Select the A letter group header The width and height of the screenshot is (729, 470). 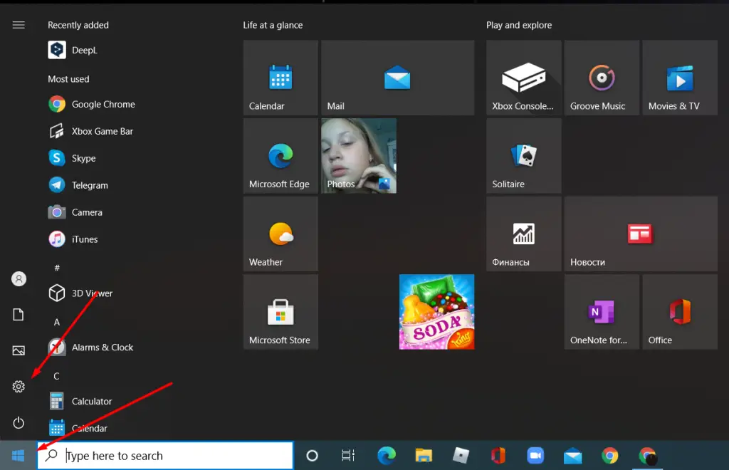(x=57, y=322)
